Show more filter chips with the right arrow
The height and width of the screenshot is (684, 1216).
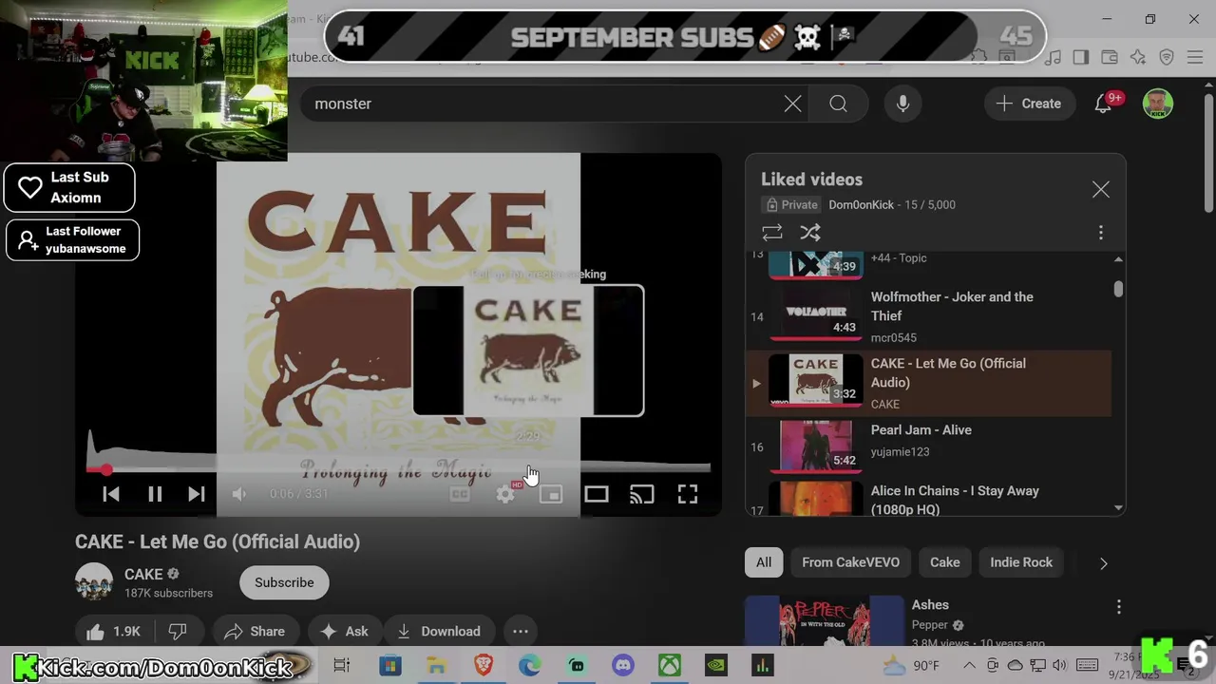coord(1103,563)
